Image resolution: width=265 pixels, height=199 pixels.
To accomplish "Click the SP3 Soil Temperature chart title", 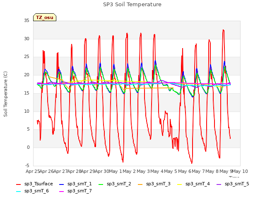I will (132, 5).
